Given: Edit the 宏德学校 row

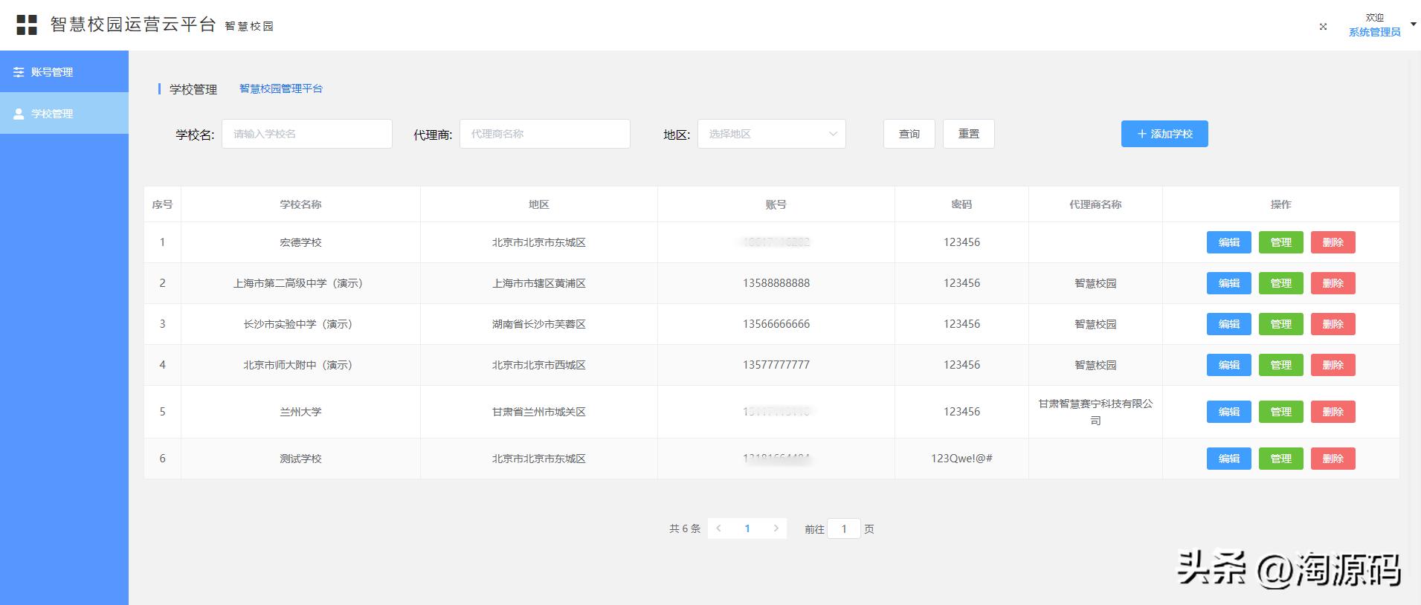Looking at the screenshot, I should point(1228,242).
